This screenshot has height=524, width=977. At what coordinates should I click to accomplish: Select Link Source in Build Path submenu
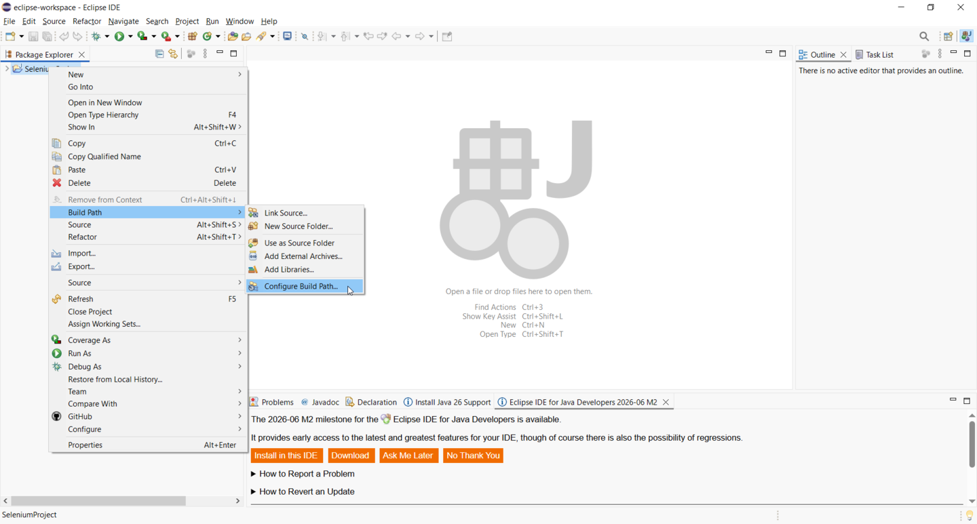(305, 213)
